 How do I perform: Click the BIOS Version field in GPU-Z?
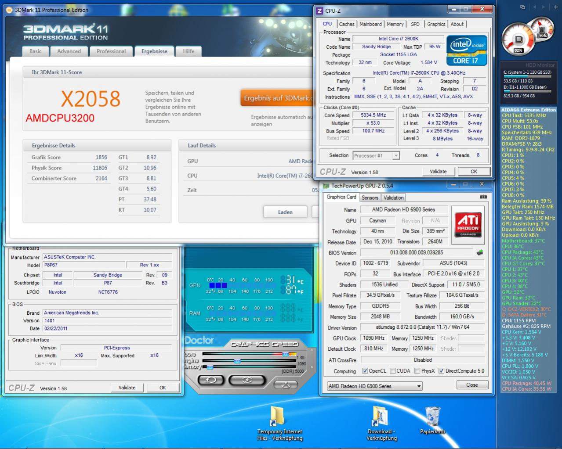tap(417, 253)
